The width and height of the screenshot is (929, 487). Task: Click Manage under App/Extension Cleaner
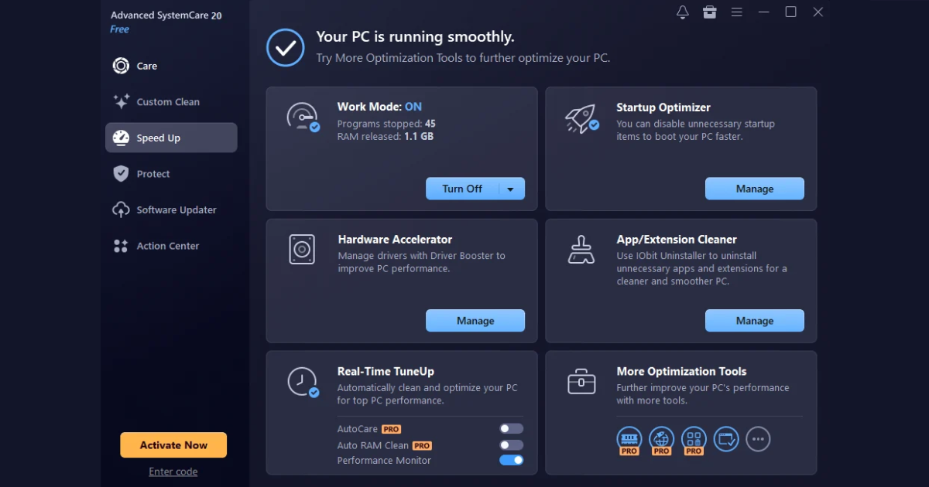tap(755, 321)
